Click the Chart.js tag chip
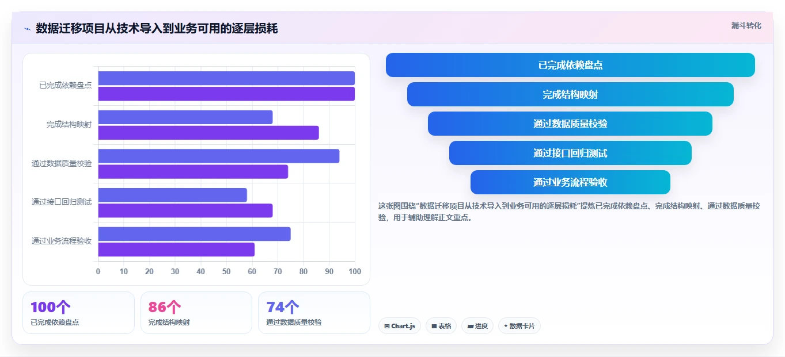Image resolution: width=785 pixels, height=357 pixels. click(400, 326)
